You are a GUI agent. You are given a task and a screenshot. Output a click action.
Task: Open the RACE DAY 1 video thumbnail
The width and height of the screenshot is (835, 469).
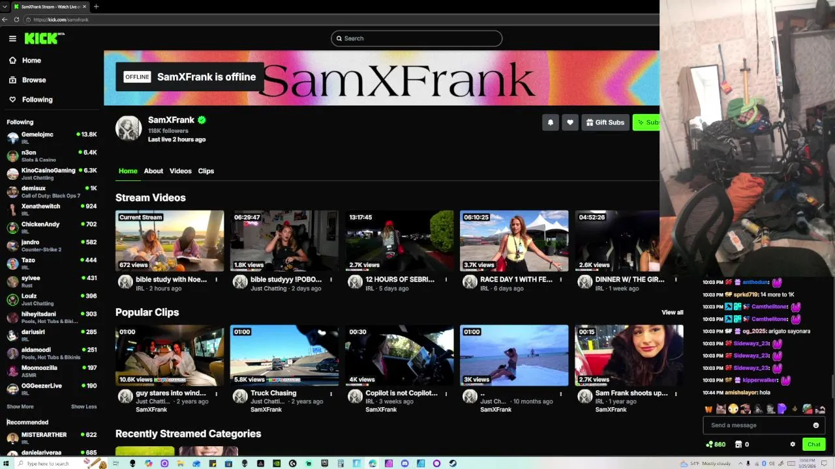[x=514, y=240]
